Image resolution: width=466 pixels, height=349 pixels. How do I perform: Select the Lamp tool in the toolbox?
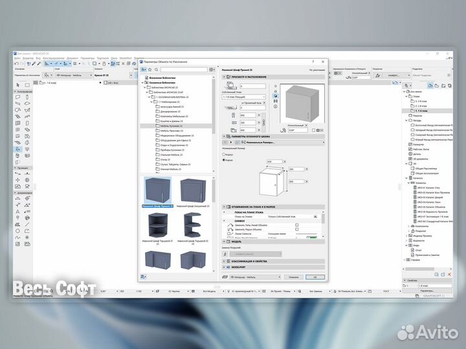[27, 149]
